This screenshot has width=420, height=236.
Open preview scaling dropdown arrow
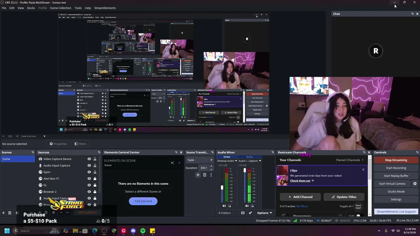tap(44, 136)
